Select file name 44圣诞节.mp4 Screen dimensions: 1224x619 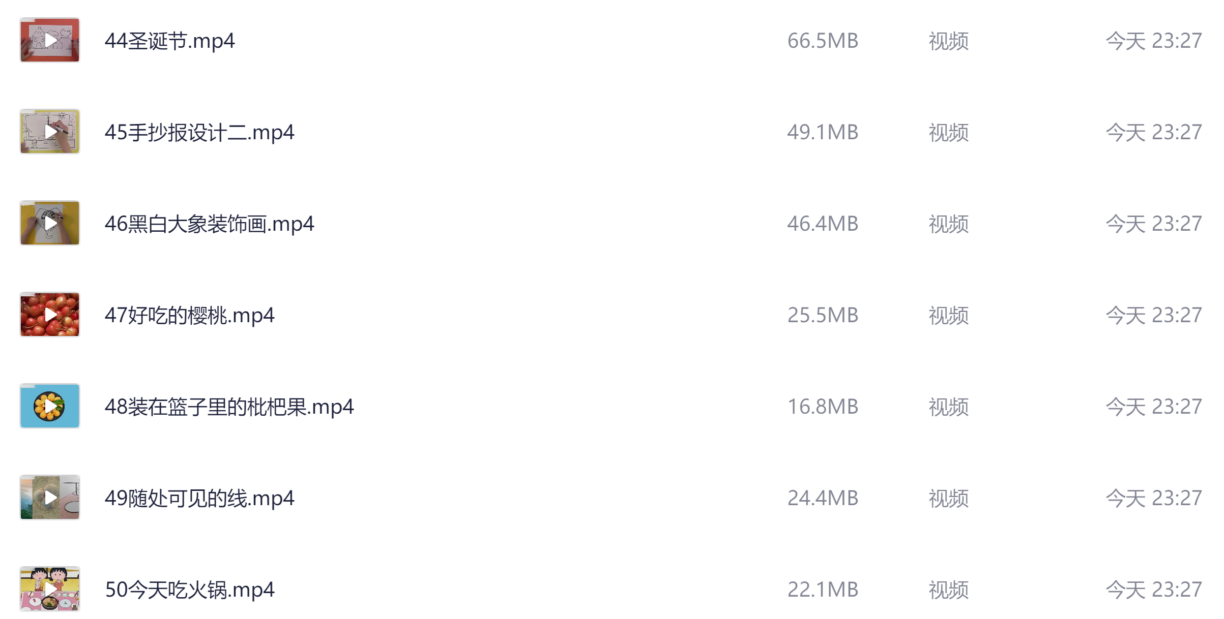(169, 41)
